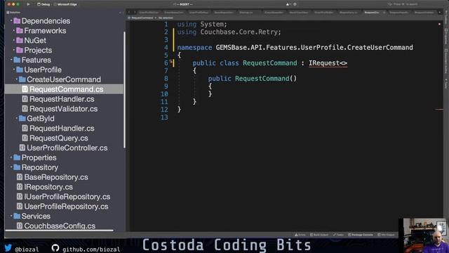This screenshot has width=449, height=253.
Task: Click the BaseRepository.cs file icon
Action: click(x=20, y=177)
